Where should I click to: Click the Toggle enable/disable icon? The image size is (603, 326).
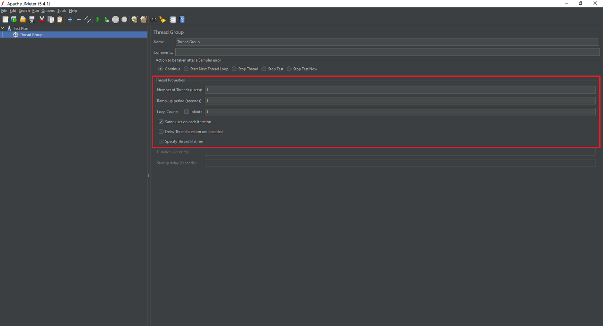pyautogui.click(x=88, y=19)
